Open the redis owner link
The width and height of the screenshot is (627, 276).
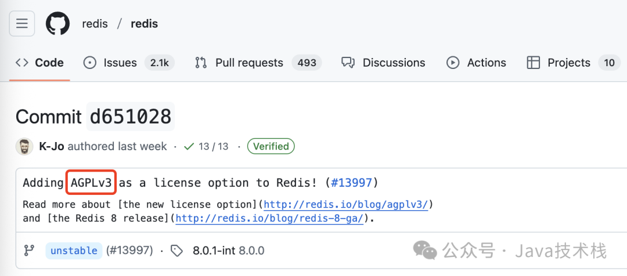[95, 24]
